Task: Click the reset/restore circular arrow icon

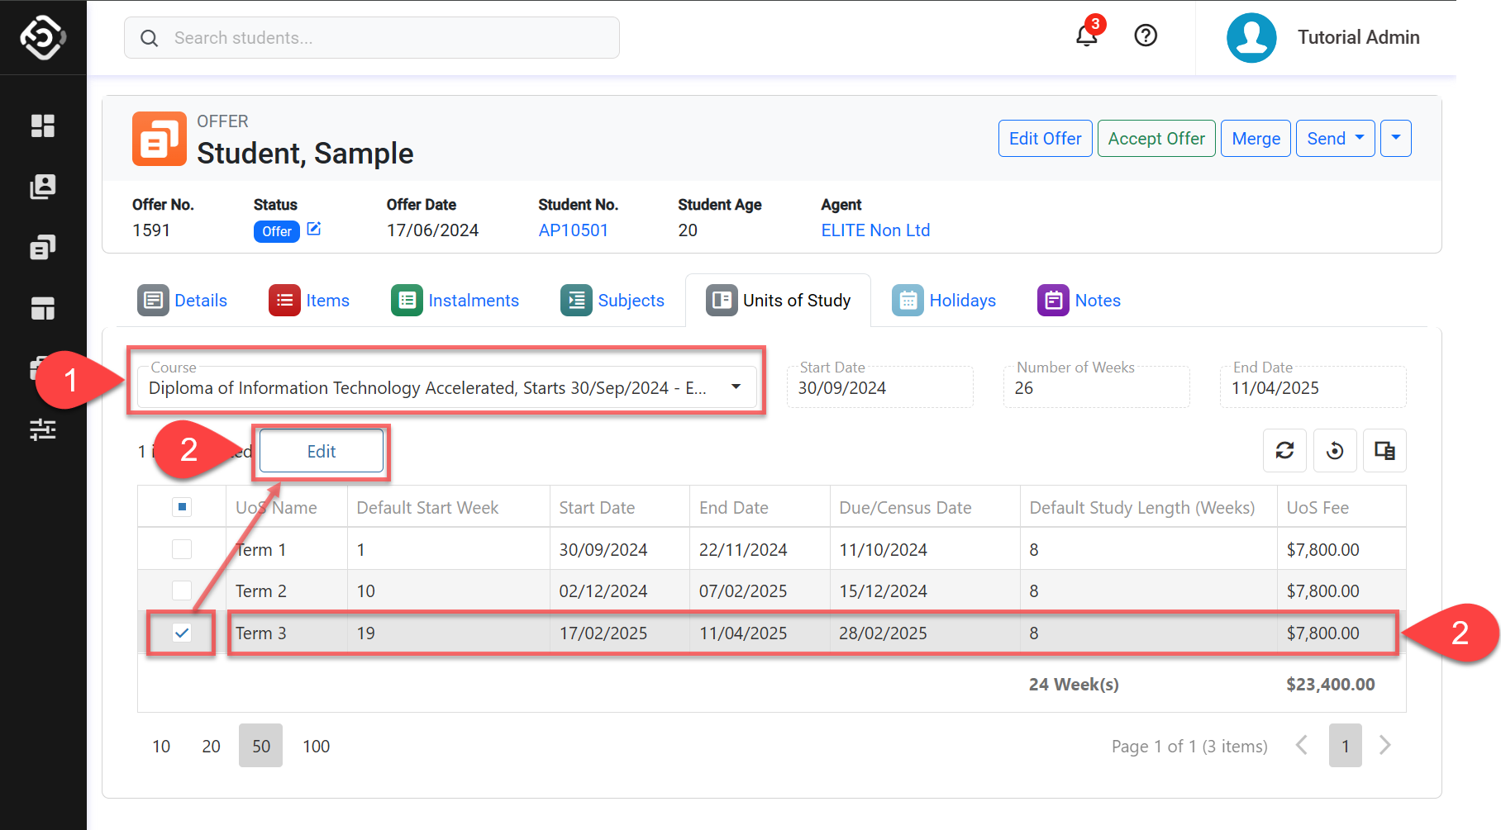Action: tap(1335, 450)
